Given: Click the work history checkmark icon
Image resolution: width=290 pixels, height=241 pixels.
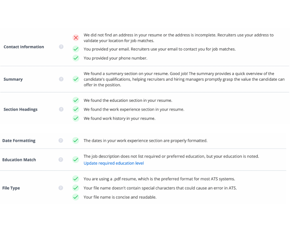Looking at the screenshot, I should click(x=76, y=118).
